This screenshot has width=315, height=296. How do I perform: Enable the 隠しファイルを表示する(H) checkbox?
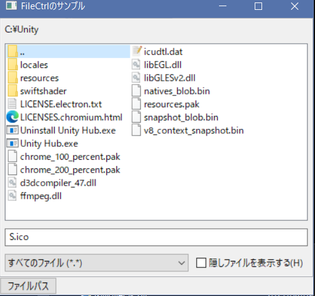201,263
